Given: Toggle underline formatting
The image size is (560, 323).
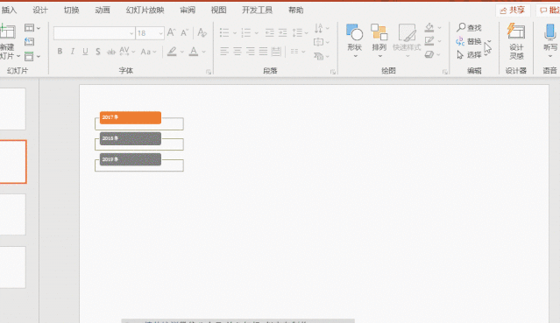Looking at the screenshot, I should [x=85, y=52].
